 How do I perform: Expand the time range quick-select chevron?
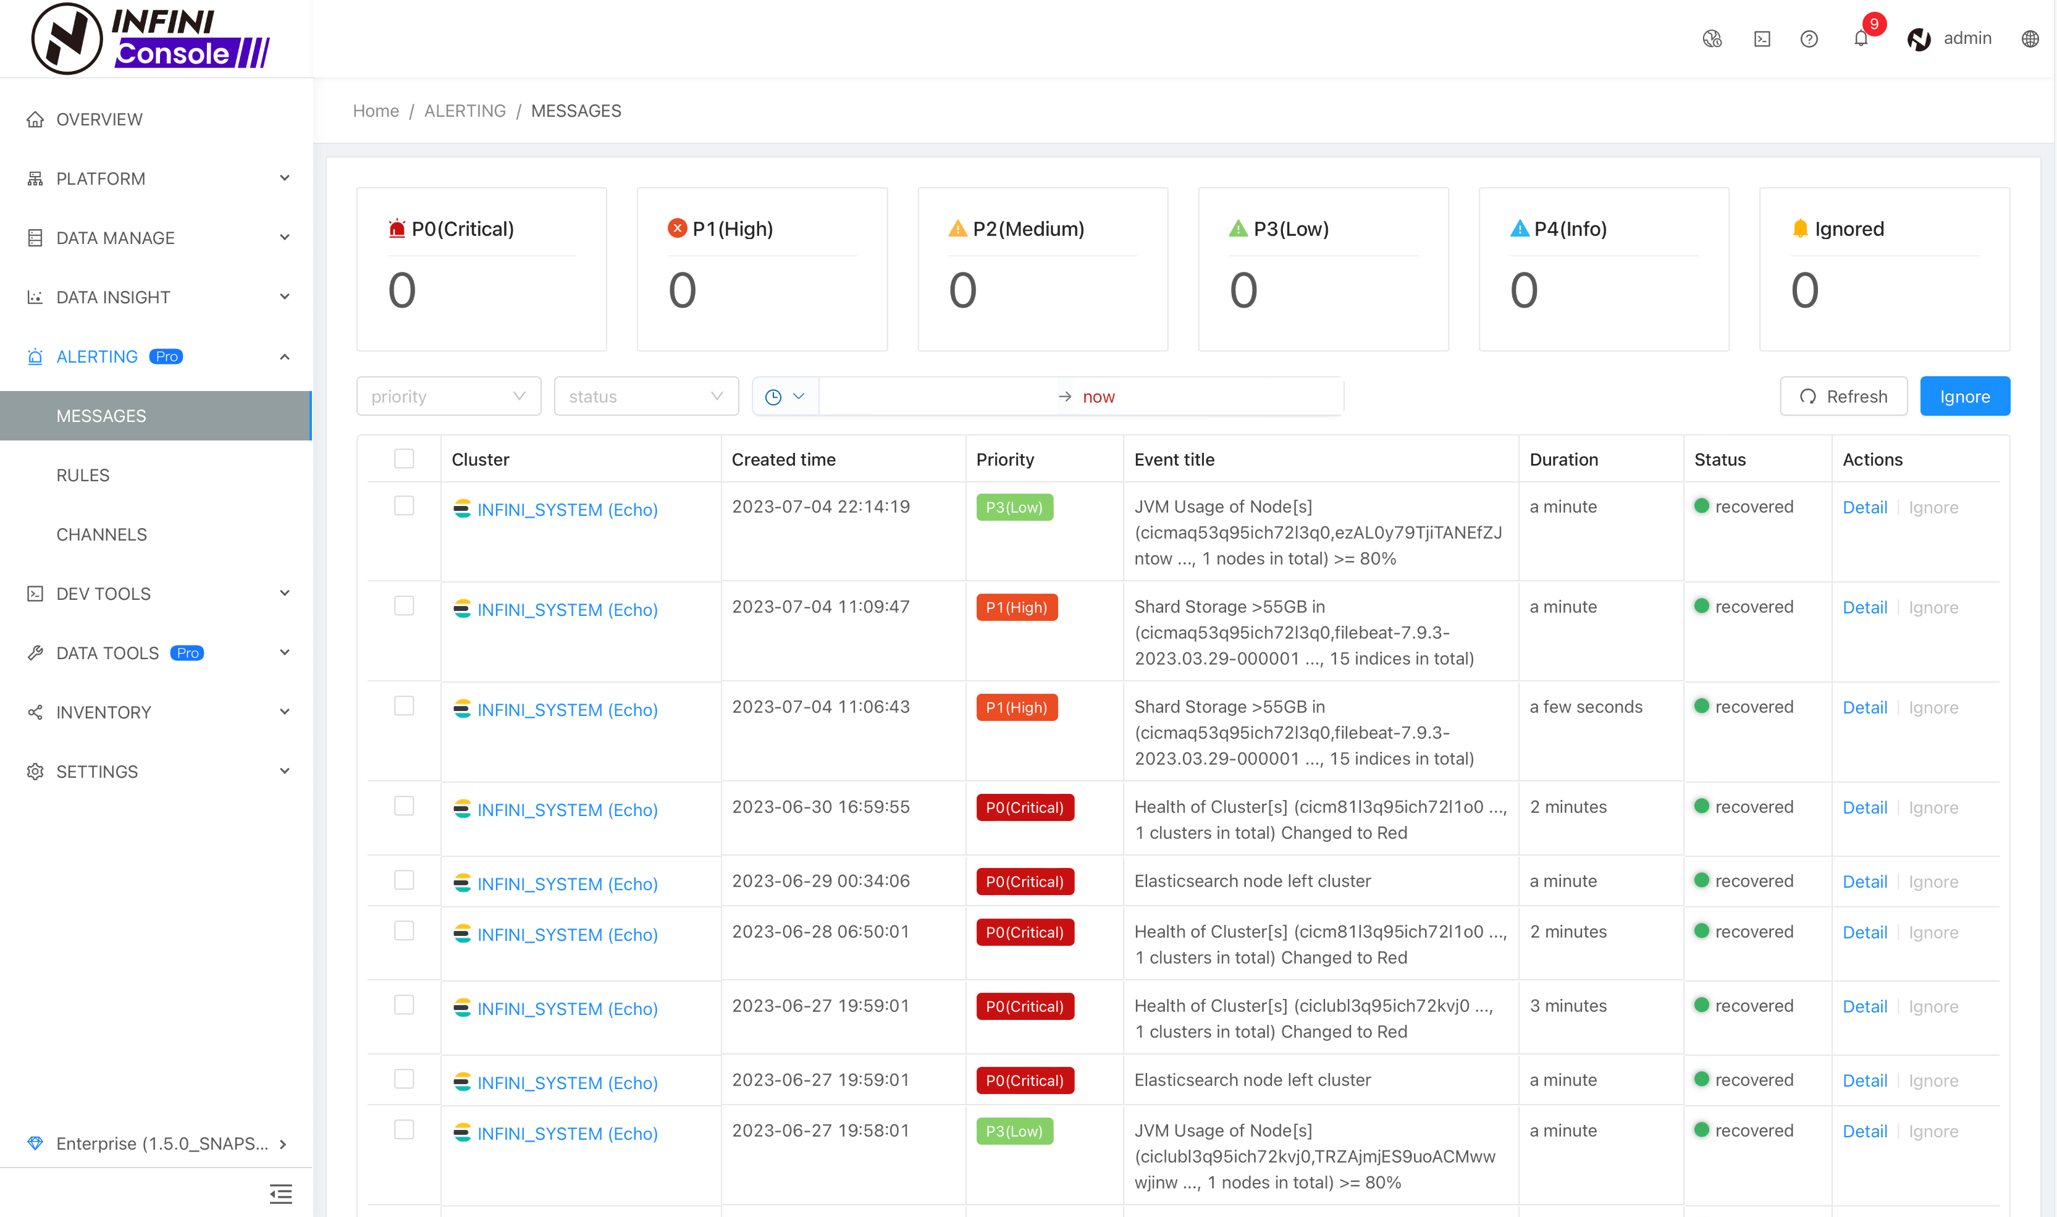point(799,397)
